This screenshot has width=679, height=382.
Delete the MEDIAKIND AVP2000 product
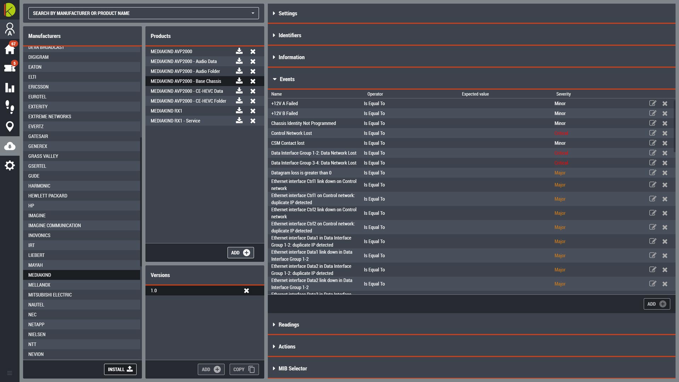[x=253, y=52]
